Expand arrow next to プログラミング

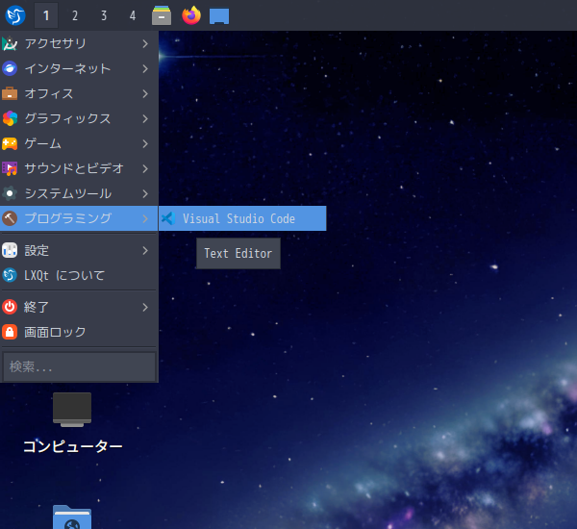145,218
